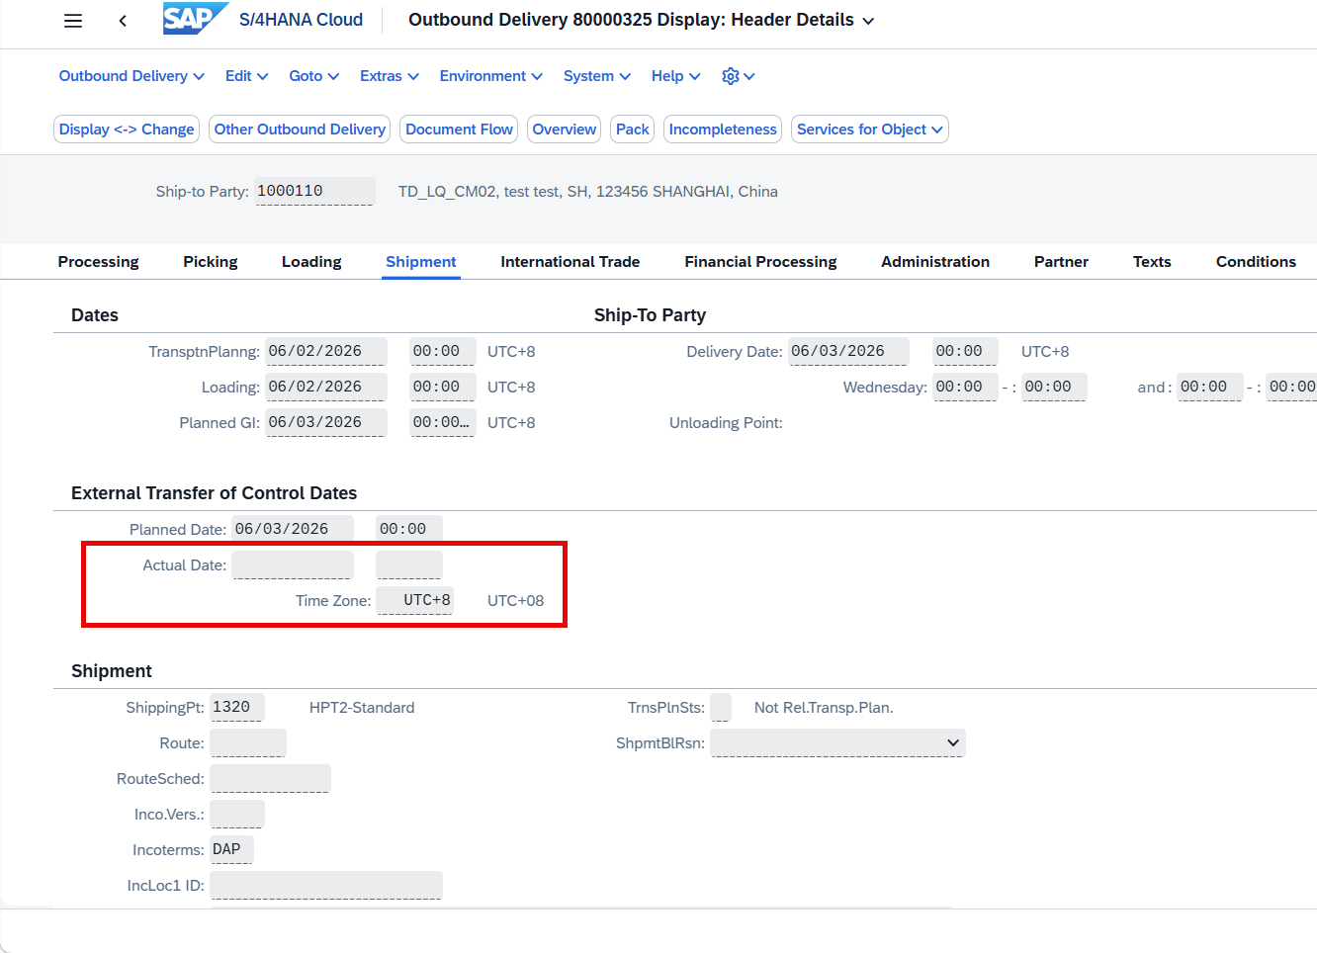Switch to Financial Processing tab
The image size is (1317, 953).
(x=760, y=262)
